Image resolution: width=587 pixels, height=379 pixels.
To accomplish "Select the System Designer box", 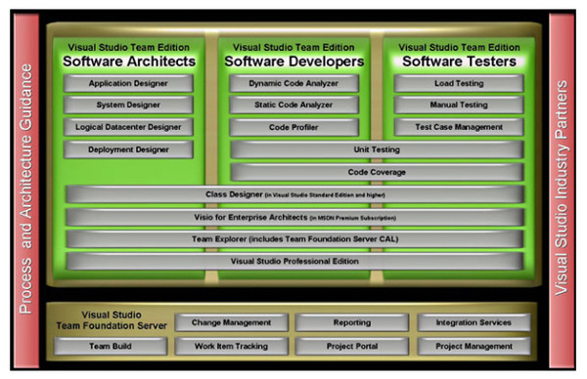I will pos(128,105).
